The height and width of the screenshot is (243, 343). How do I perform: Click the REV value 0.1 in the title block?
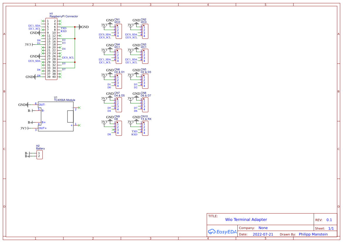pyautogui.click(x=329, y=220)
